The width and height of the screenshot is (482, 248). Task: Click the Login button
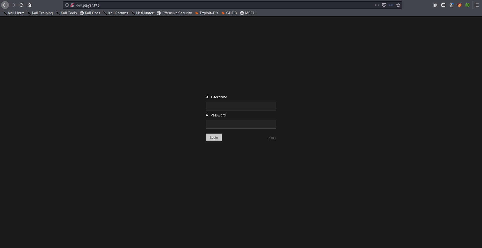[214, 137]
